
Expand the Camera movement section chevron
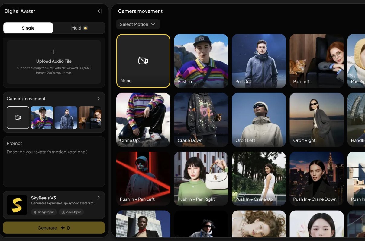point(98,98)
